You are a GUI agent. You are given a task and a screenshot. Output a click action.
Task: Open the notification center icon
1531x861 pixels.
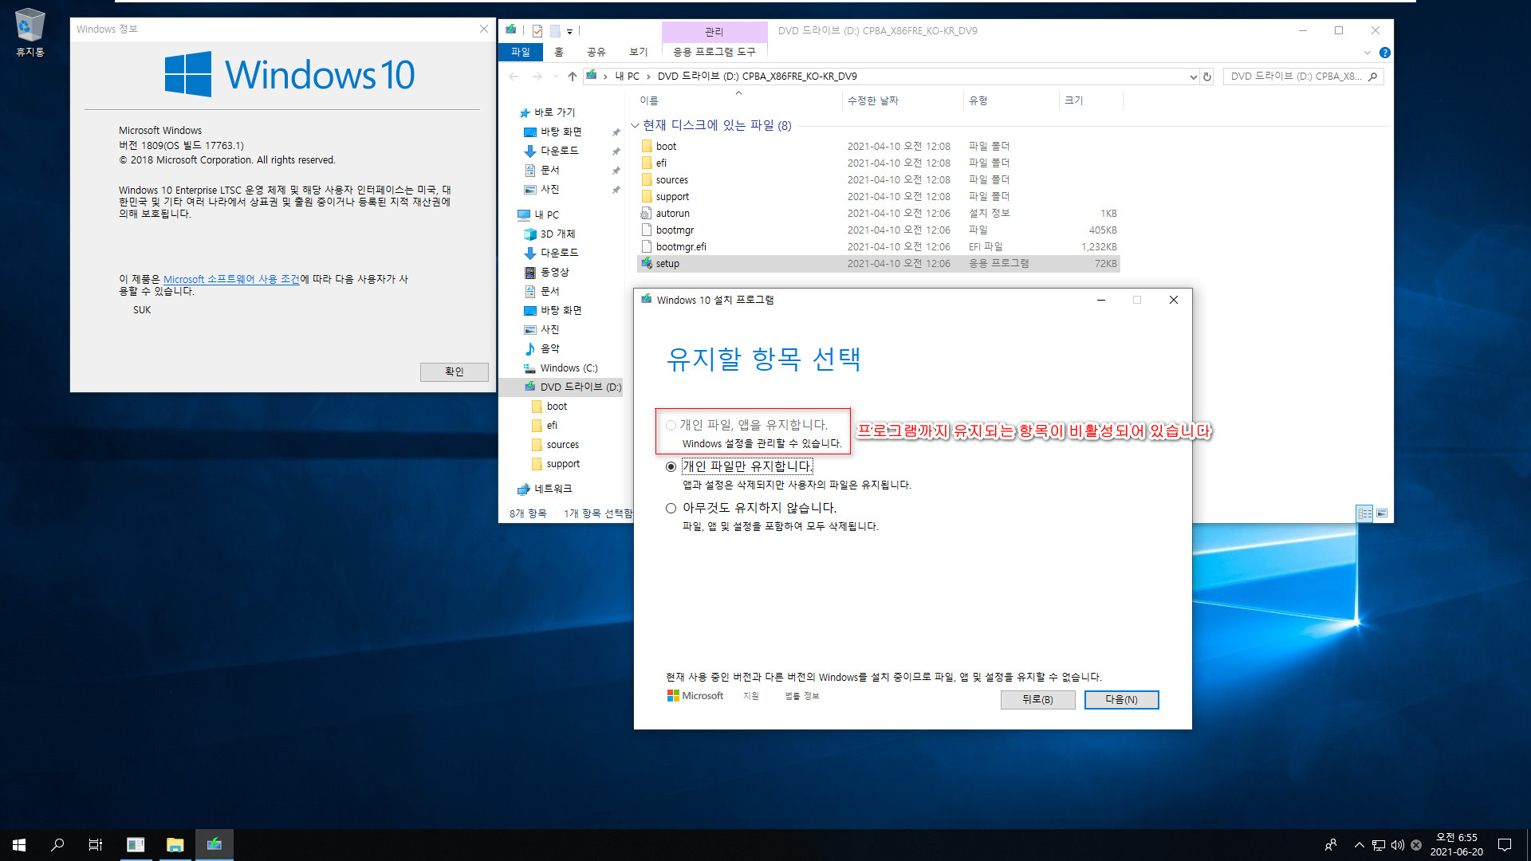[x=1505, y=845]
